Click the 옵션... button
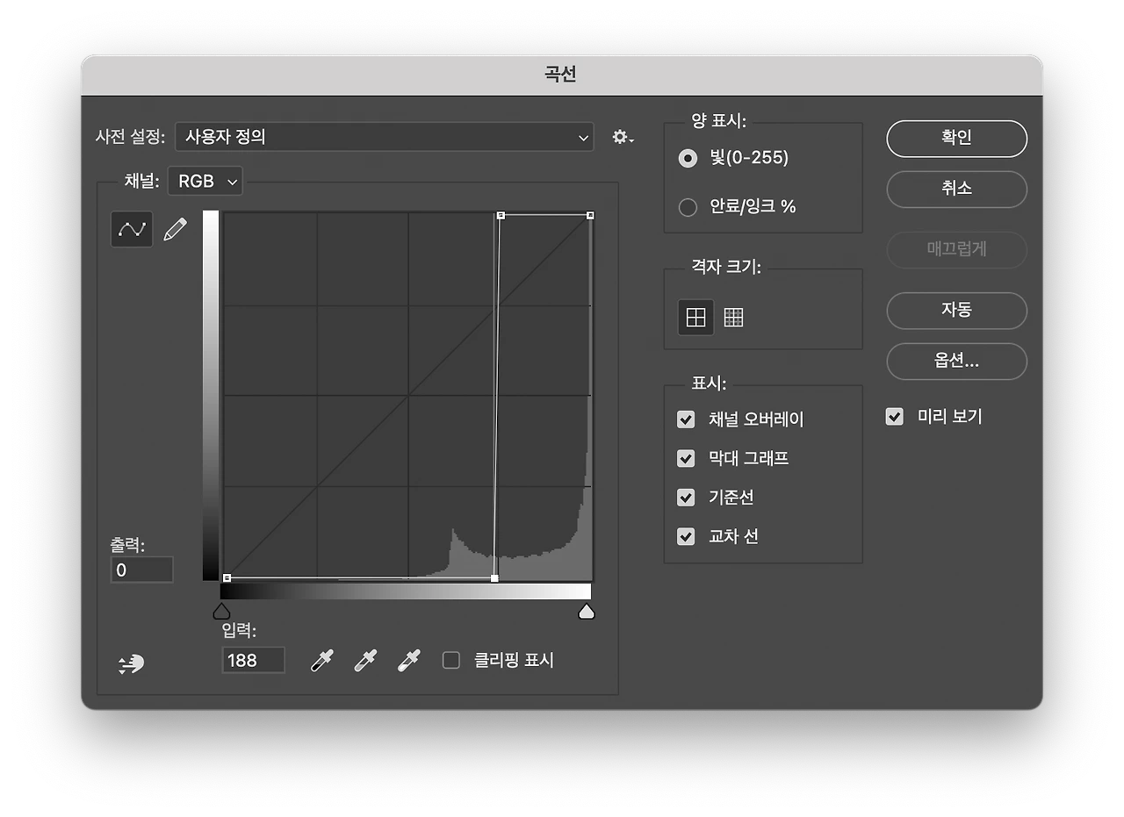The width and height of the screenshot is (1124, 817). pos(956,361)
